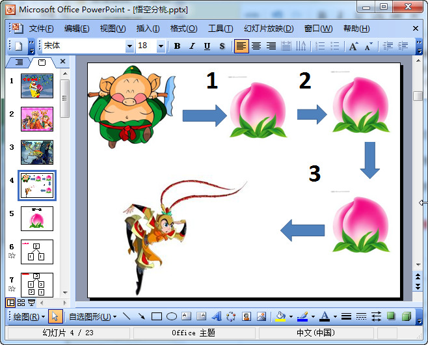Open the 插入(I) menu
This screenshot has width=428, height=345.
[148, 29]
